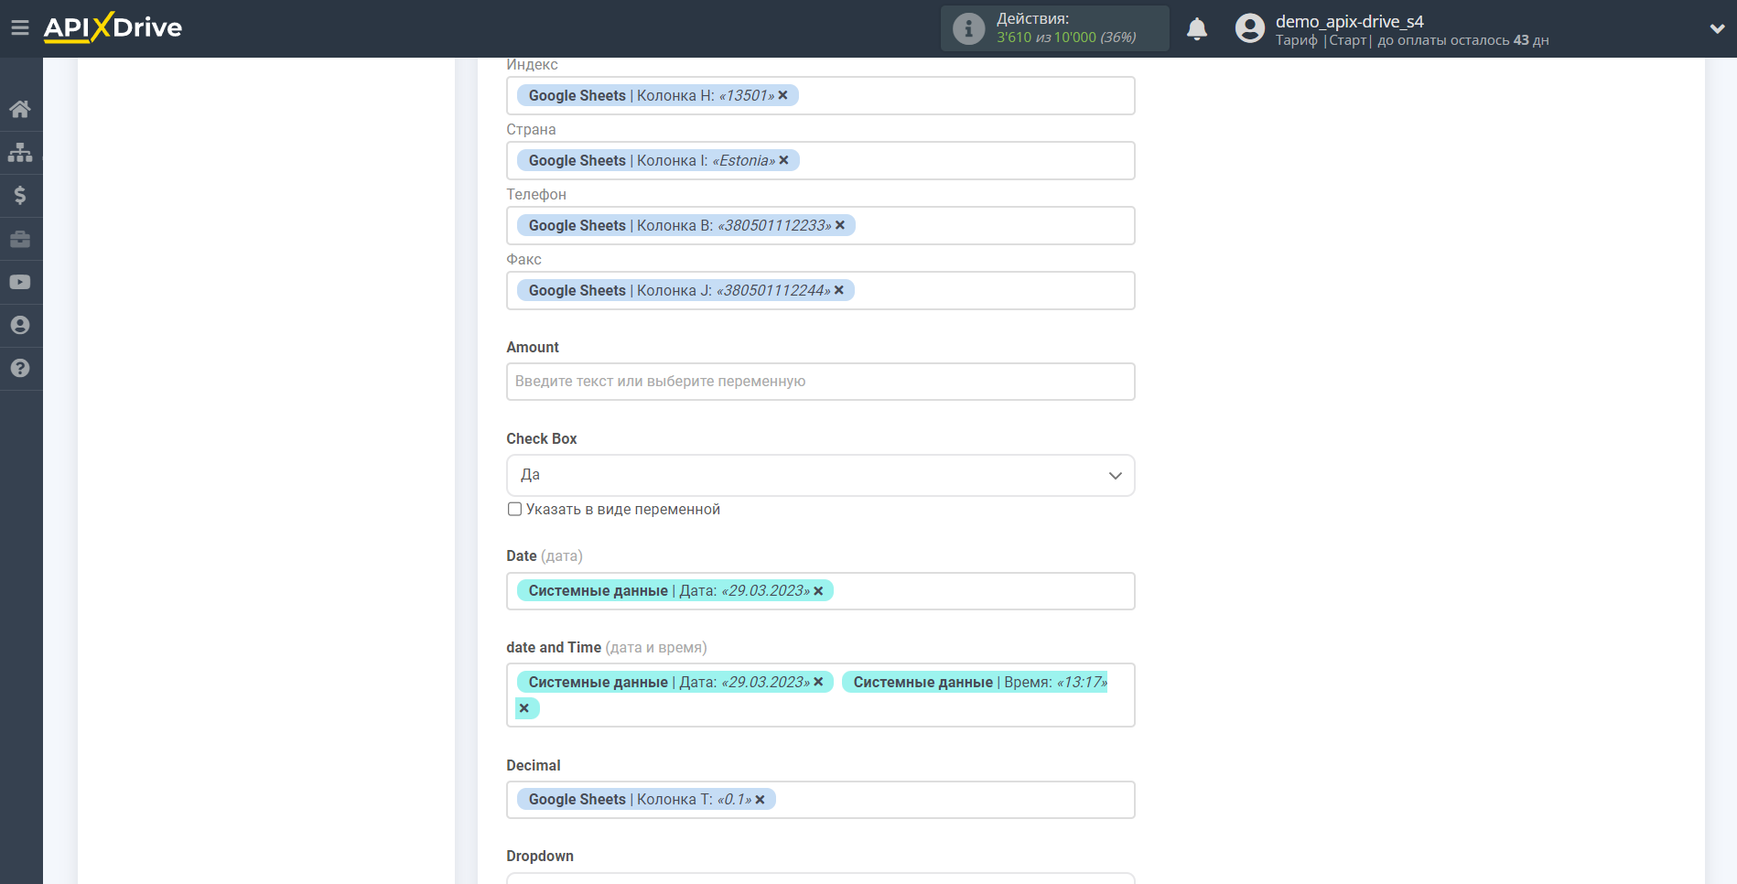
Task: Remove the Колонка H 13501 tag
Action: pyautogui.click(x=782, y=95)
